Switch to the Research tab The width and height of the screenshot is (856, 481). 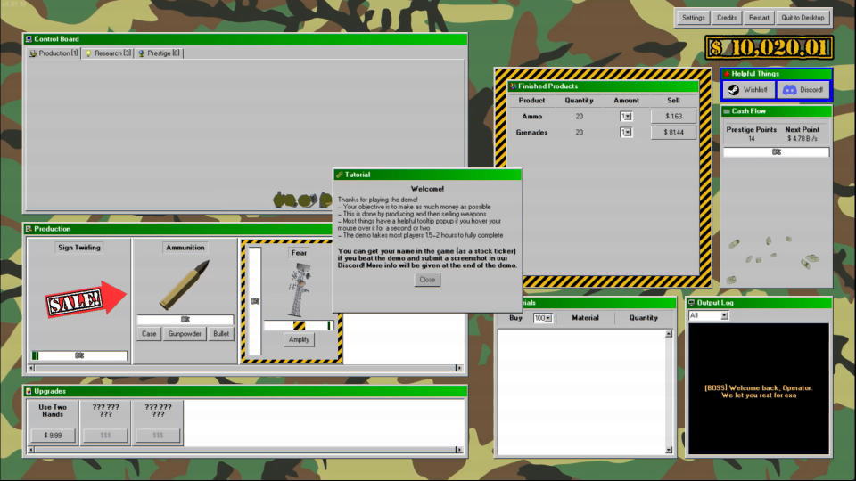pos(108,53)
